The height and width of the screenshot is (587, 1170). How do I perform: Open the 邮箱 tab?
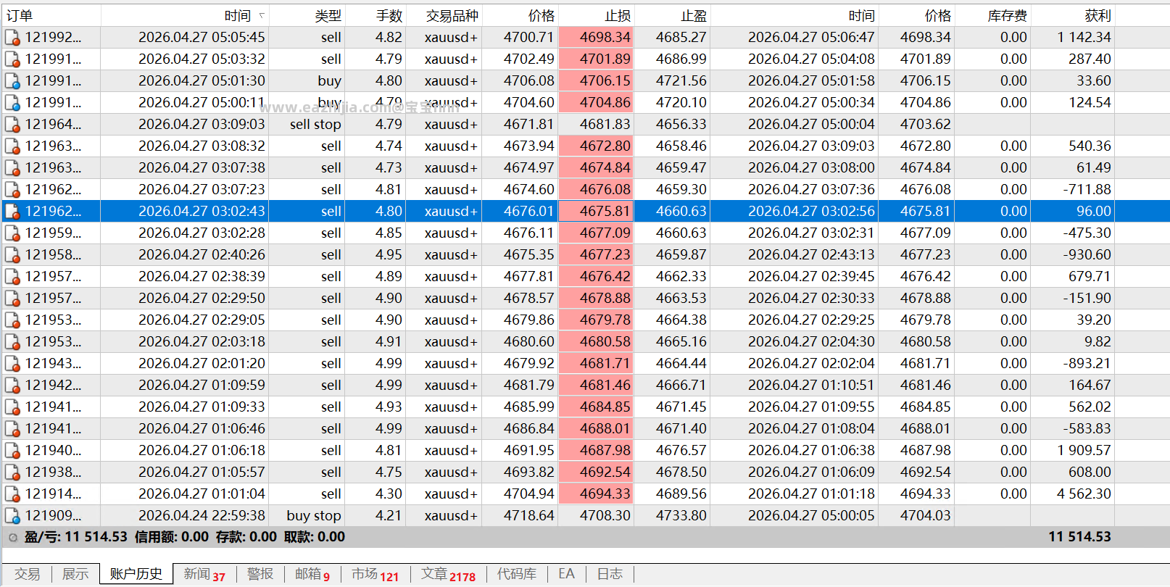click(312, 575)
